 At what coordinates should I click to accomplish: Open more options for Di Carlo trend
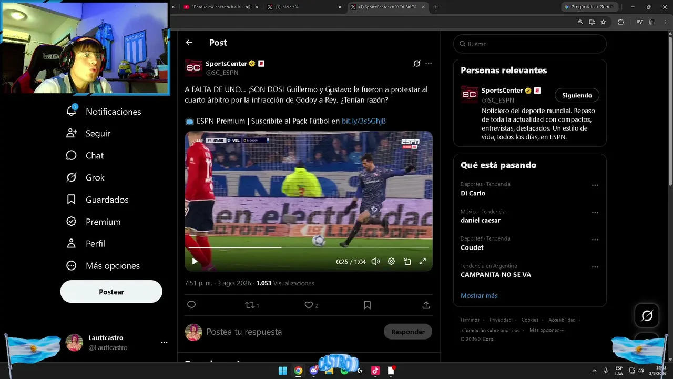tap(595, 185)
